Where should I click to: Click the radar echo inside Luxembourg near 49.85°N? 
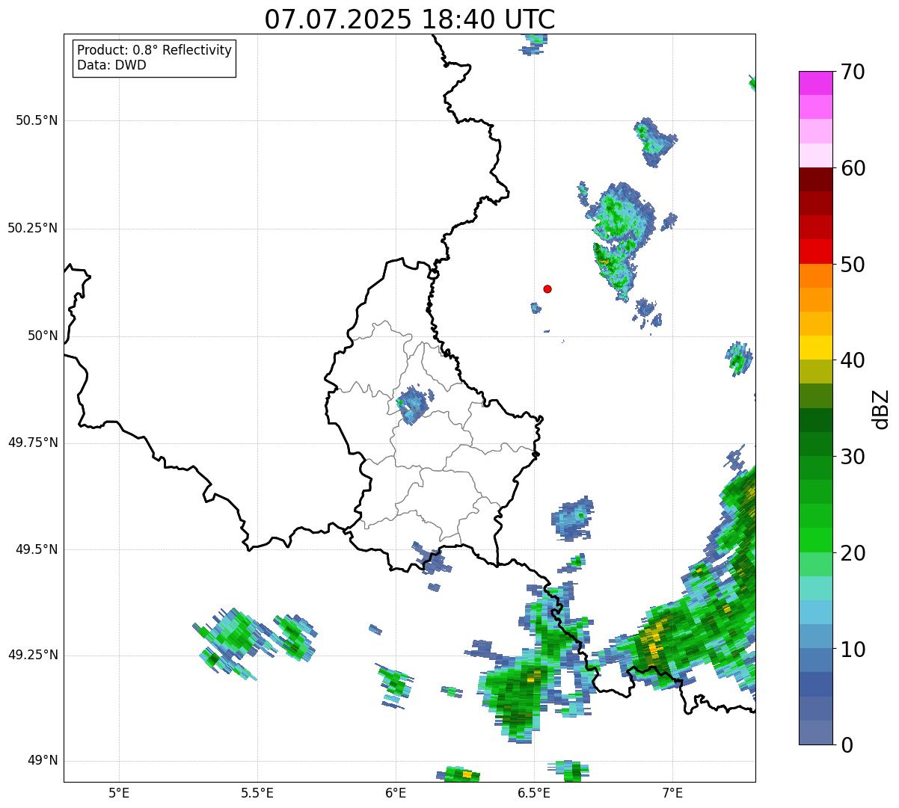(x=413, y=404)
